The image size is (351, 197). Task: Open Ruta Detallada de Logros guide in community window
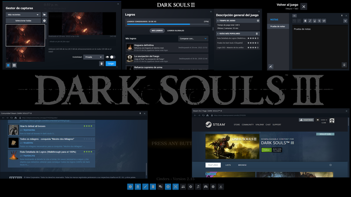click(52, 159)
